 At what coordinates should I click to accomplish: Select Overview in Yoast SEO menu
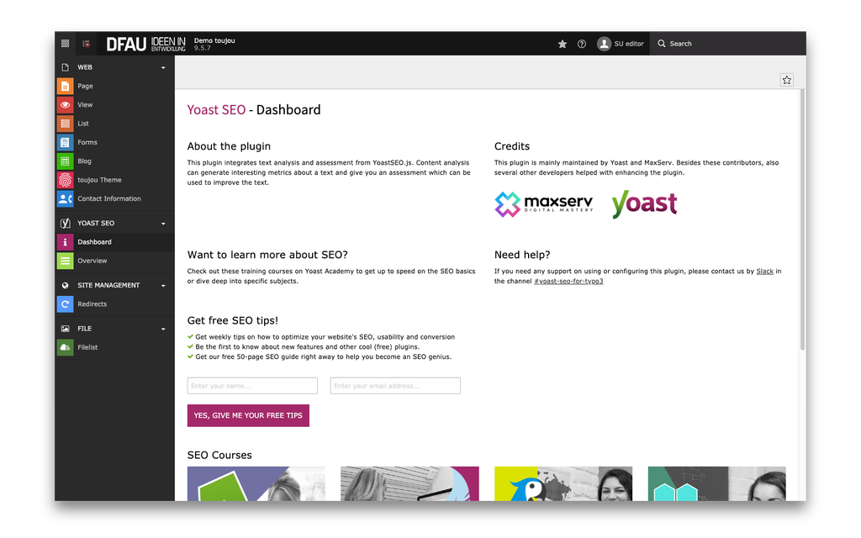(92, 261)
